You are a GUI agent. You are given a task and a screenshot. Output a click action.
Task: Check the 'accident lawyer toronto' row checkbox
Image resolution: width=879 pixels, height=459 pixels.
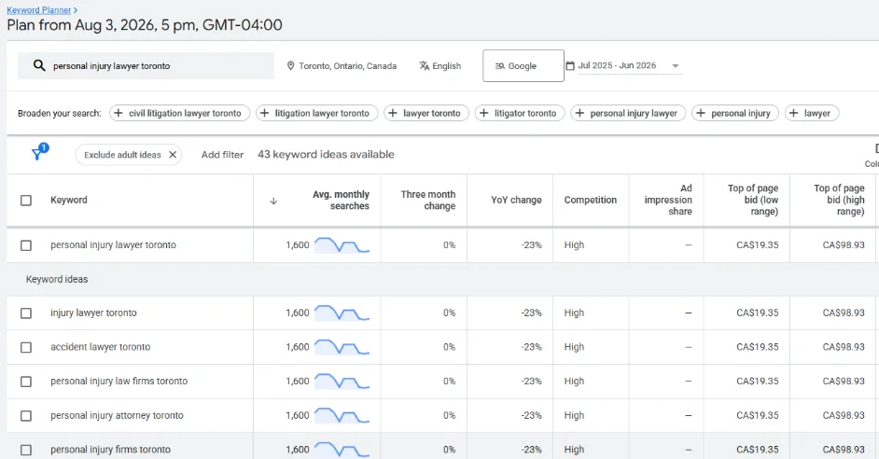click(x=26, y=347)
